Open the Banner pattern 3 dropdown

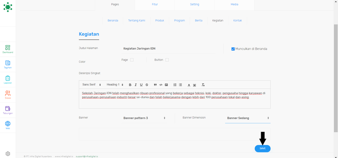tap(144, 118)
